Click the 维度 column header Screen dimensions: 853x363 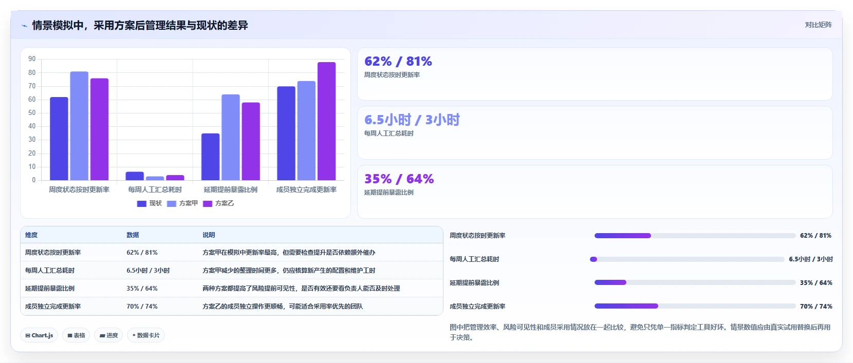[x=31, y=235]
